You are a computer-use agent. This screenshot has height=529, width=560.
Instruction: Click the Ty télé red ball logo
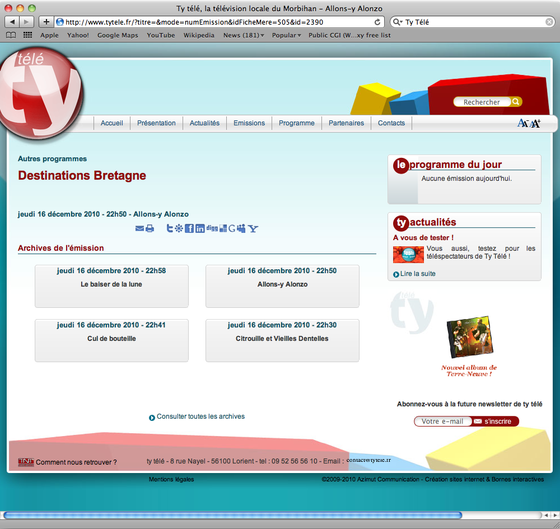click(x=41, y=93)
